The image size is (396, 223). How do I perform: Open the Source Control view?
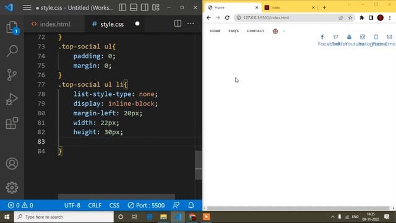tap(12, 75)
